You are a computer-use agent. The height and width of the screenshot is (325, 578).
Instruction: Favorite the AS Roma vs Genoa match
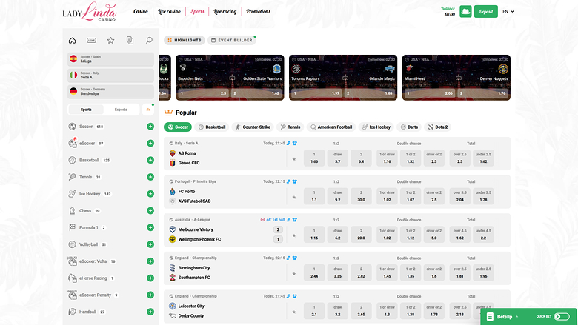point(294,158)
